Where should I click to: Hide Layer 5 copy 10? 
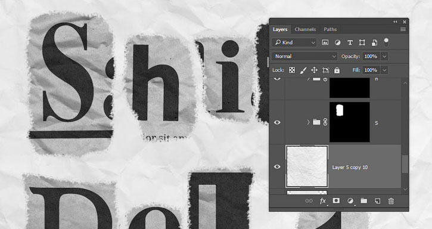coord(277,166)
